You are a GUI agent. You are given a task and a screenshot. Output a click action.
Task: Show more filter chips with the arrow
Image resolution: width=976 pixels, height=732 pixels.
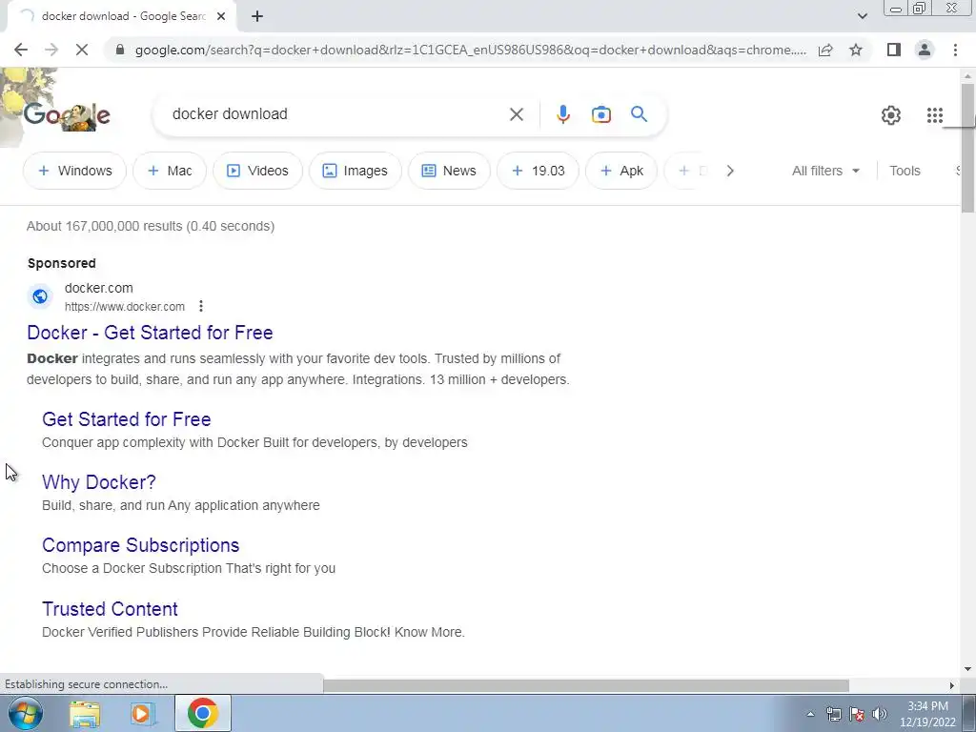(x=730, y=171)
